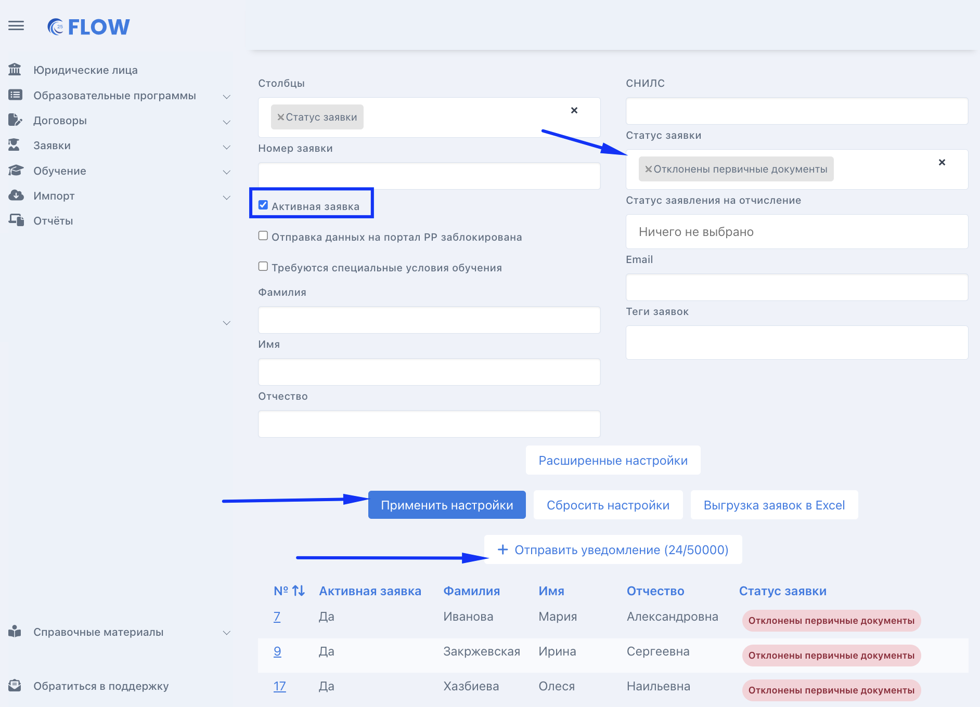980x707 pixels.
Task: Click surname Хазбиева in table
Action: (x=471, y=686)
